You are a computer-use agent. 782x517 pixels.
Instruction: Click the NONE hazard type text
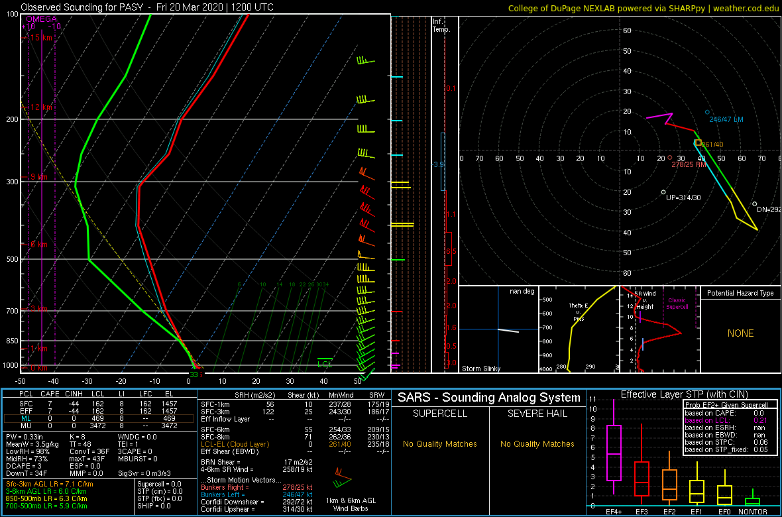(740, 333)
